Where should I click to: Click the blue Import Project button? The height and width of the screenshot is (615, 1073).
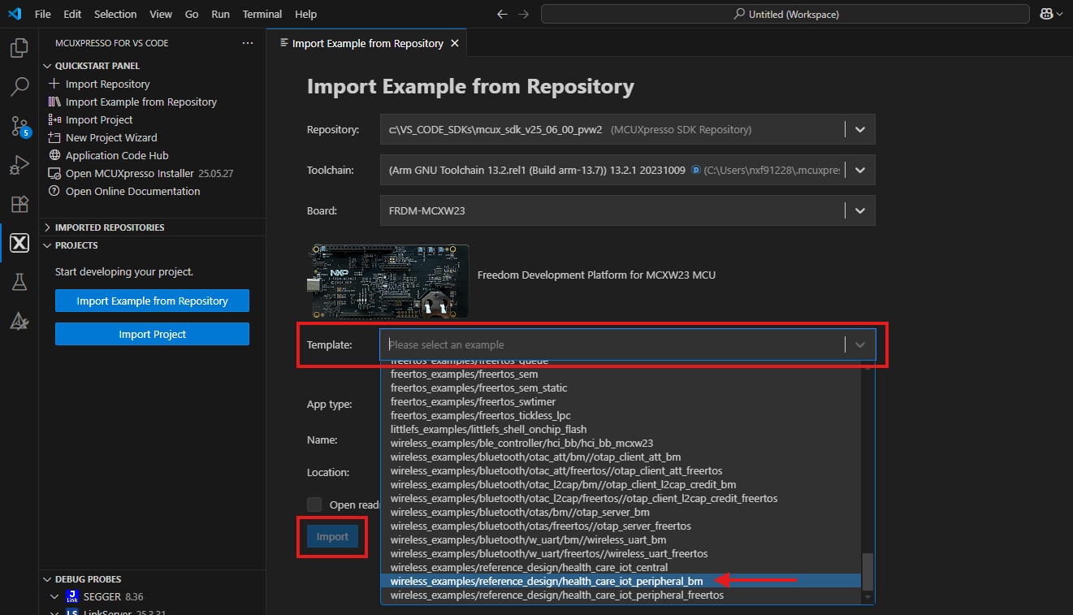click(x=152, y=334)
